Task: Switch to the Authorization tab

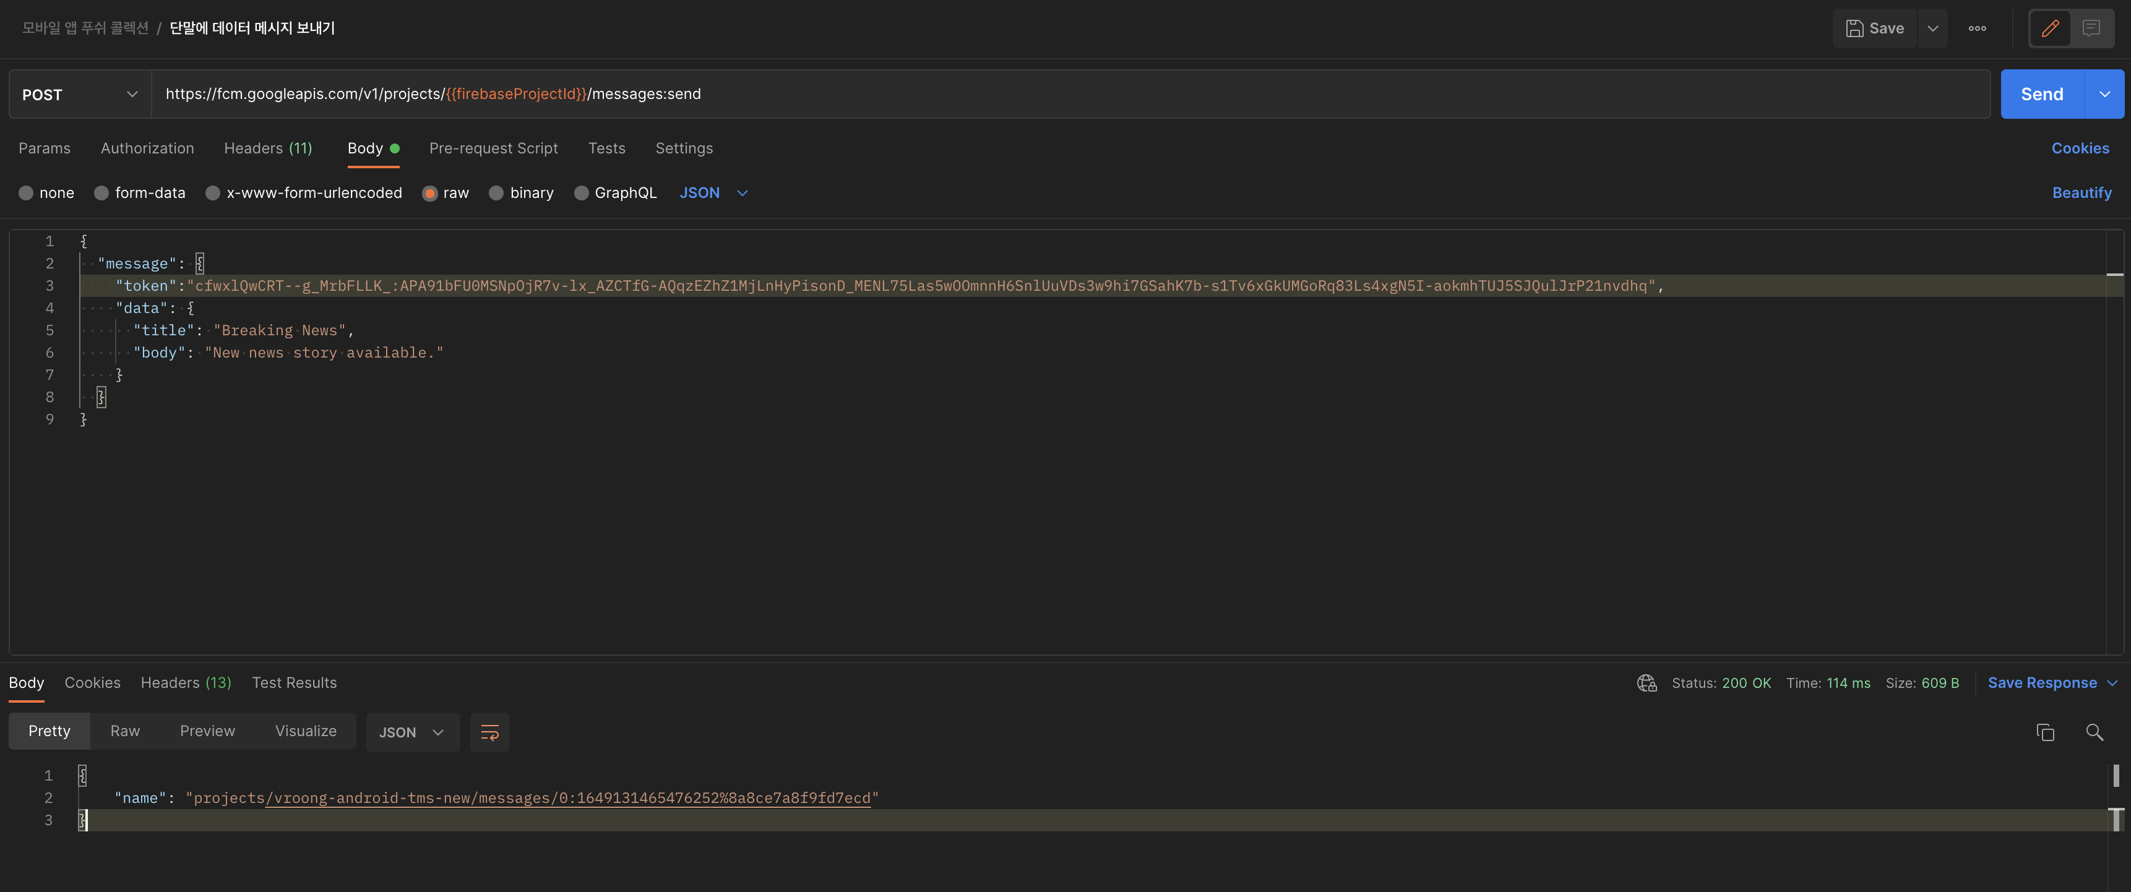Action: pyautogui.click(x=147, y=148)
